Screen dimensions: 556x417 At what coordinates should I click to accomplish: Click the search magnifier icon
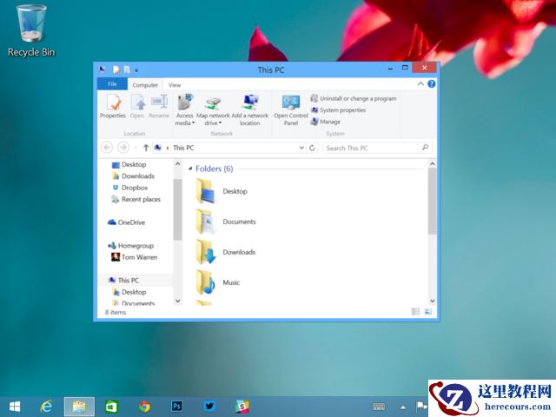(425, 148)
